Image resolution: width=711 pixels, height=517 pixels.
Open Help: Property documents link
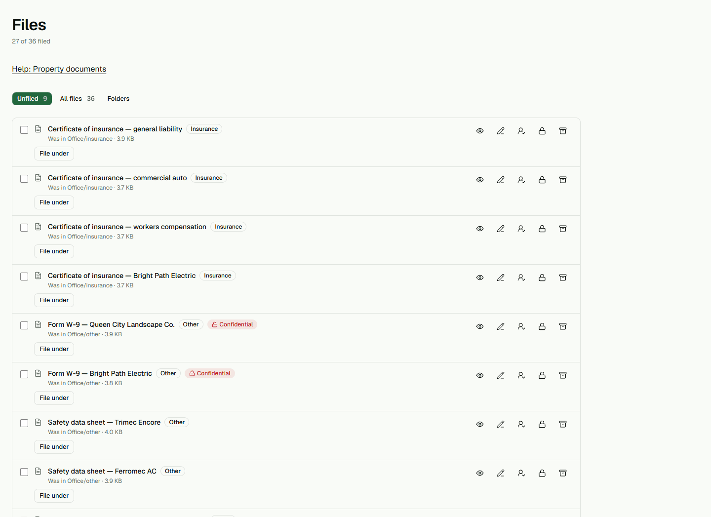pos(59,69)
